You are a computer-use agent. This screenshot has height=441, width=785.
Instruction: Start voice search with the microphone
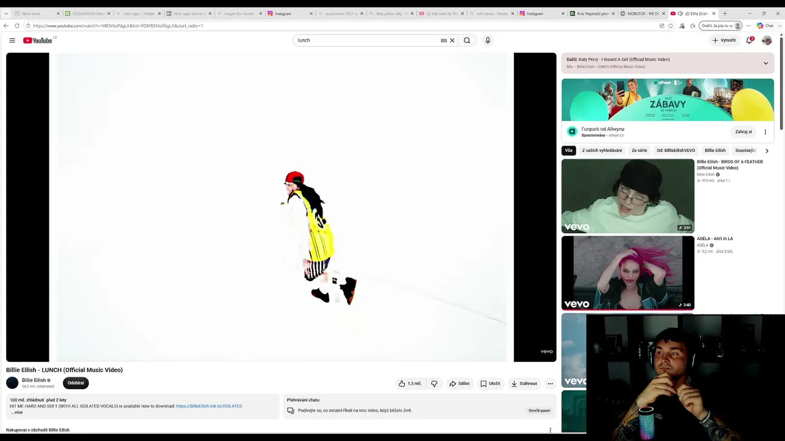coord(488,40)
